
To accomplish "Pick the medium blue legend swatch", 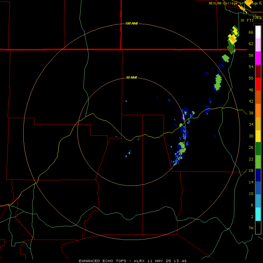I will 258,188.
